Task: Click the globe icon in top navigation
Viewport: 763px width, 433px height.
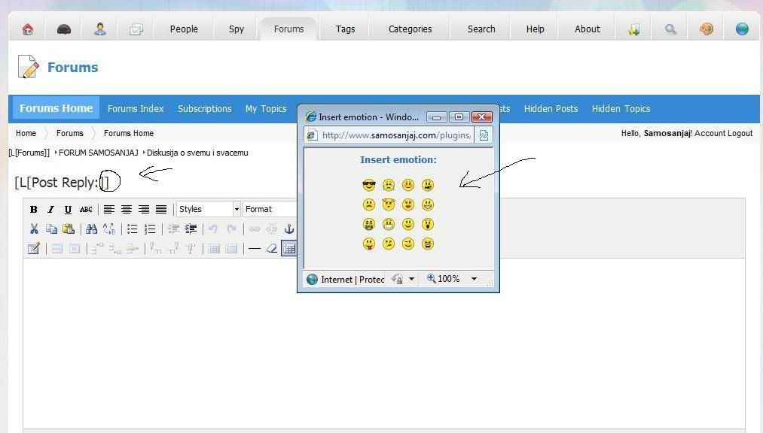Action: coord(742,29)
